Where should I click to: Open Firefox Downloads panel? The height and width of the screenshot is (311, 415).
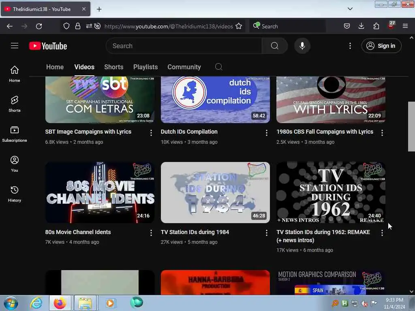[361, 26]
